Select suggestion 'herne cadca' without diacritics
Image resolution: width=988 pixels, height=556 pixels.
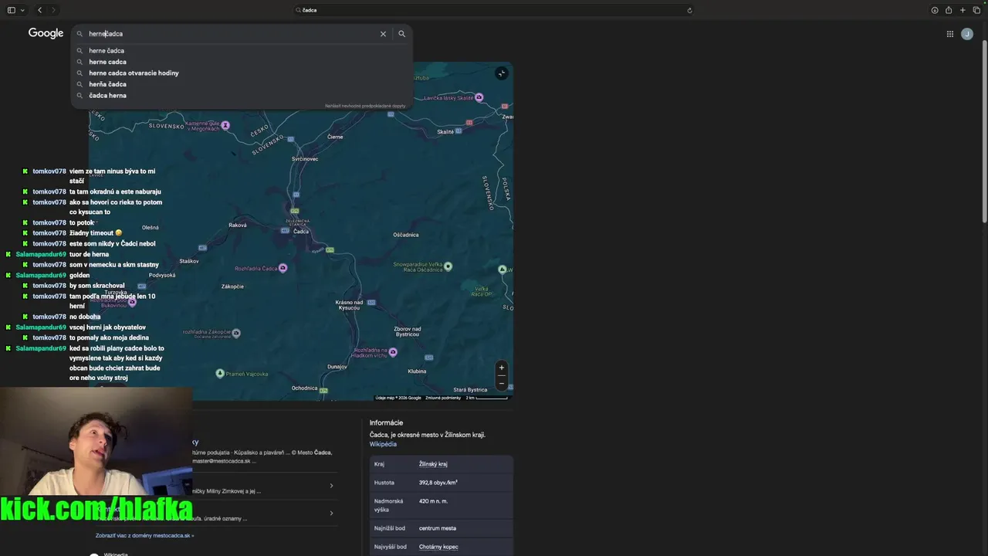click(107, 62)
